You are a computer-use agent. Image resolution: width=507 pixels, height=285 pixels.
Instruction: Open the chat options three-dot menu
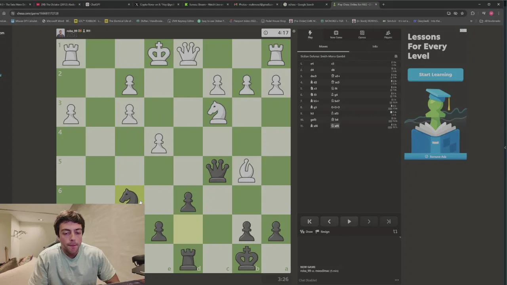pyautogui.click(x=396, y=280)
